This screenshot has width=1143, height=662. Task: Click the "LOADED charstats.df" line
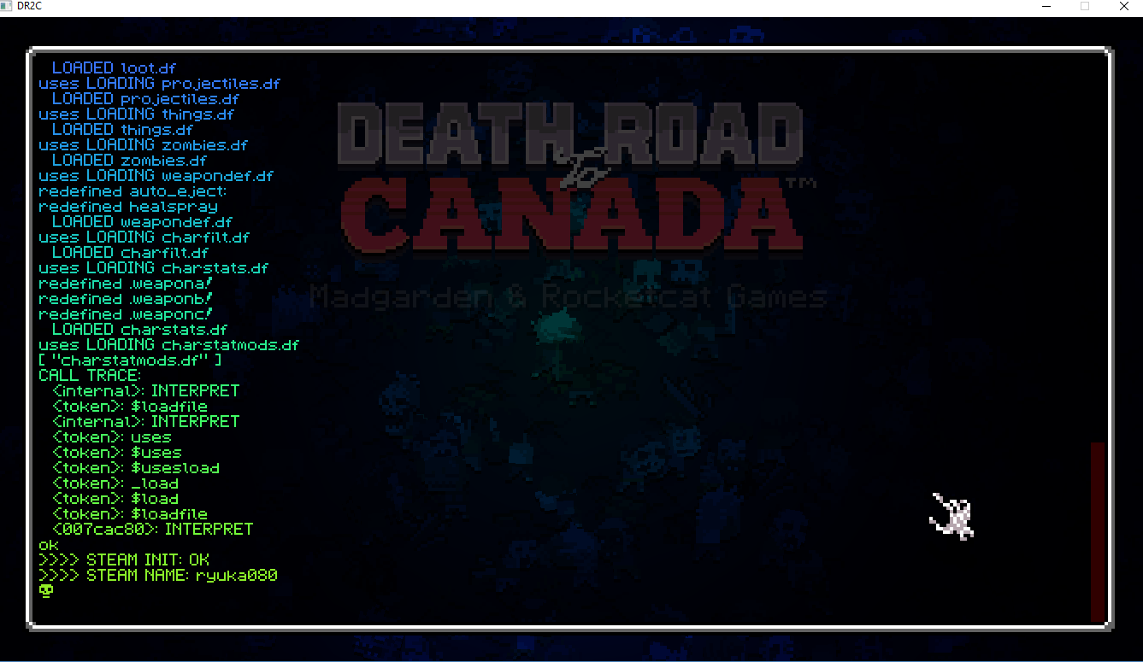click(x=139, y=330)
